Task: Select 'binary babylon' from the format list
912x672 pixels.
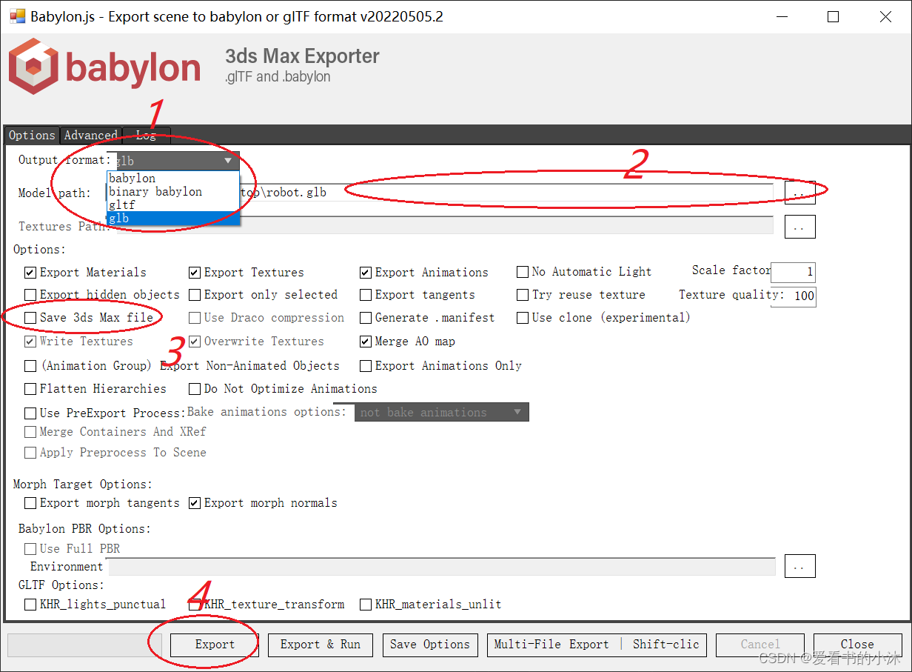Action: [x=172, y=191]
